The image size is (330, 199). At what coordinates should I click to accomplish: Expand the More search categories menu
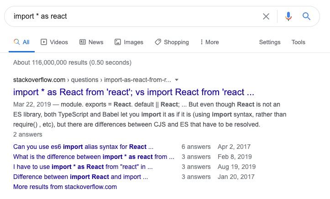tap(210, 42)
